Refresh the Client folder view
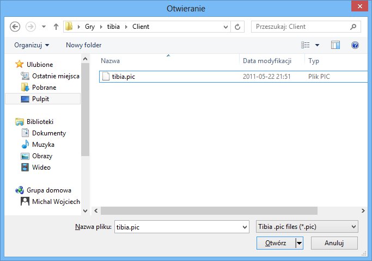The image size is (372, 261). 237,27
